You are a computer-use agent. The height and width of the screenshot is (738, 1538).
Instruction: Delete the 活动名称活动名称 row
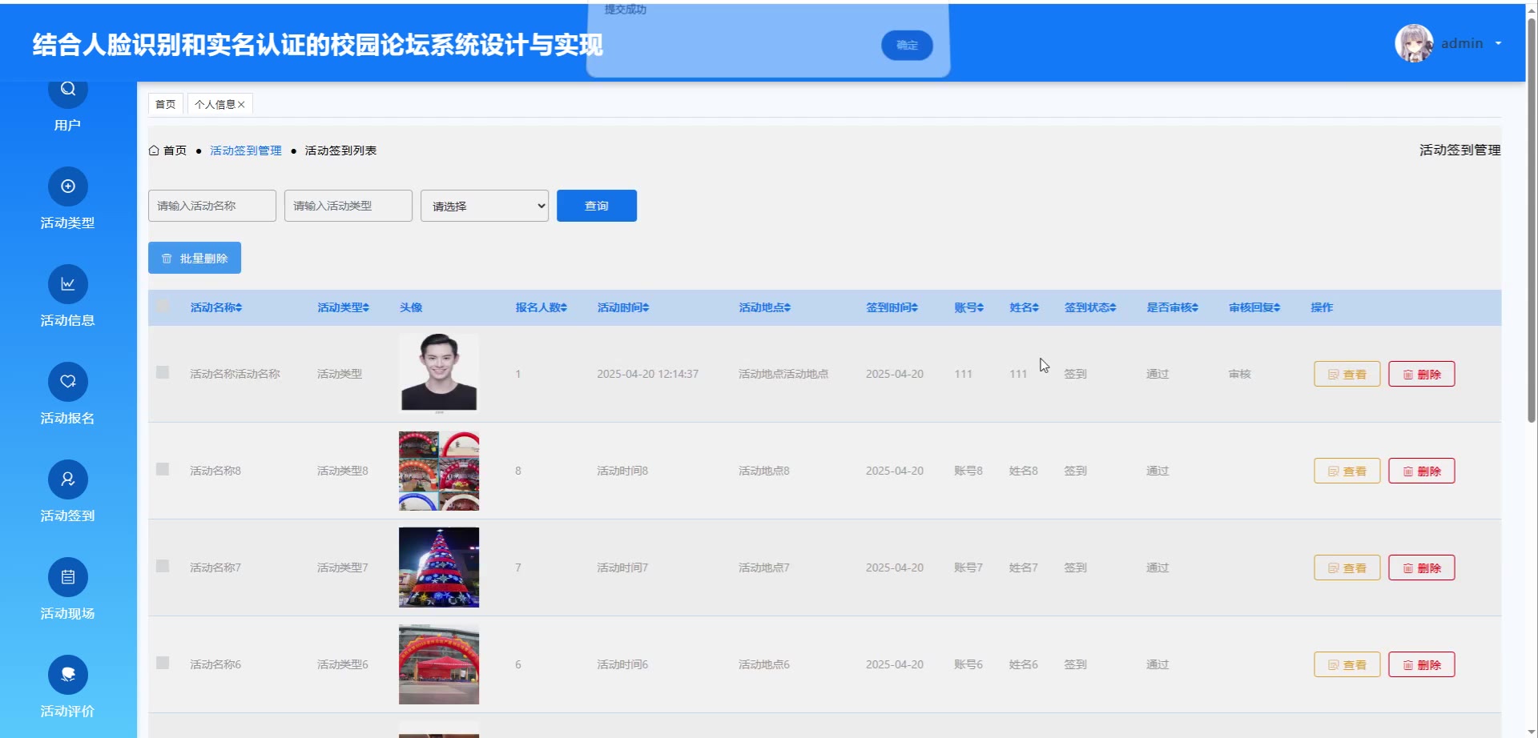(1422, 374)
